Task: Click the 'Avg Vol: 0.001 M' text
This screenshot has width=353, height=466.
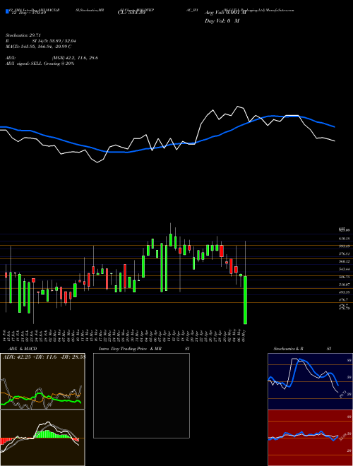Action: (x=226, y=13)
